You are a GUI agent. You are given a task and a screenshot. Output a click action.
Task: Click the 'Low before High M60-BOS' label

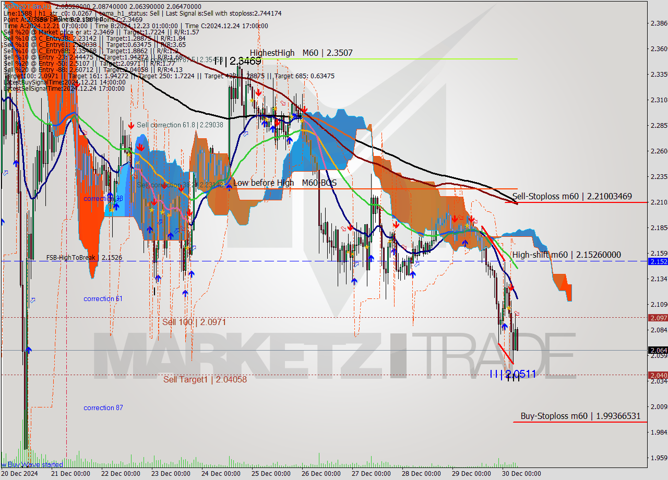coord(285,183)
